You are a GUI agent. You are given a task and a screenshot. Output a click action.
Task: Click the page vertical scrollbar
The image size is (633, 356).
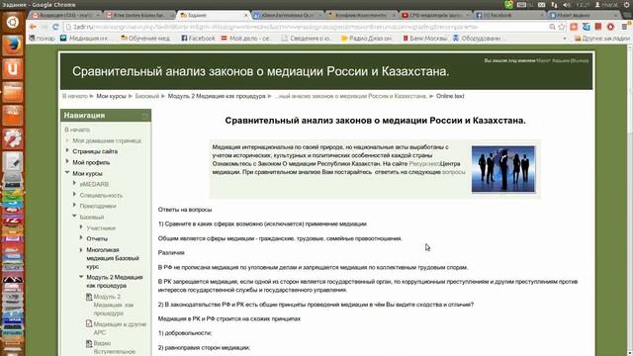click(x=630, y=200)
